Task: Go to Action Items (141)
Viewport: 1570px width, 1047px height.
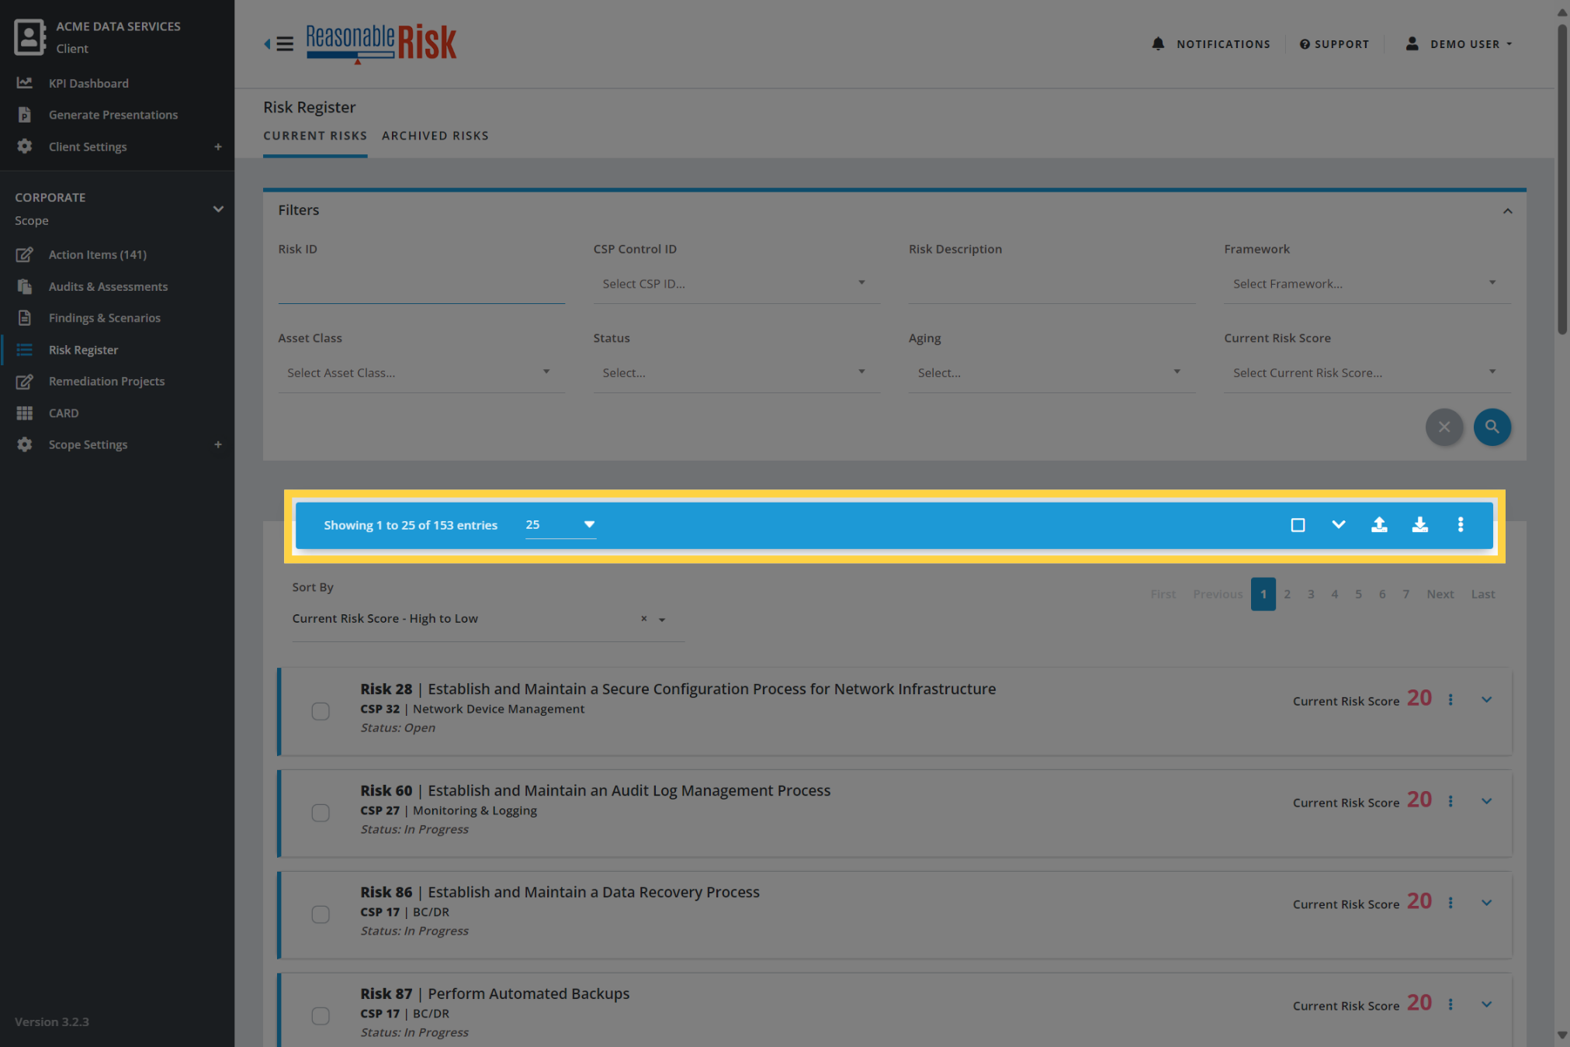Action: point(97,254)
